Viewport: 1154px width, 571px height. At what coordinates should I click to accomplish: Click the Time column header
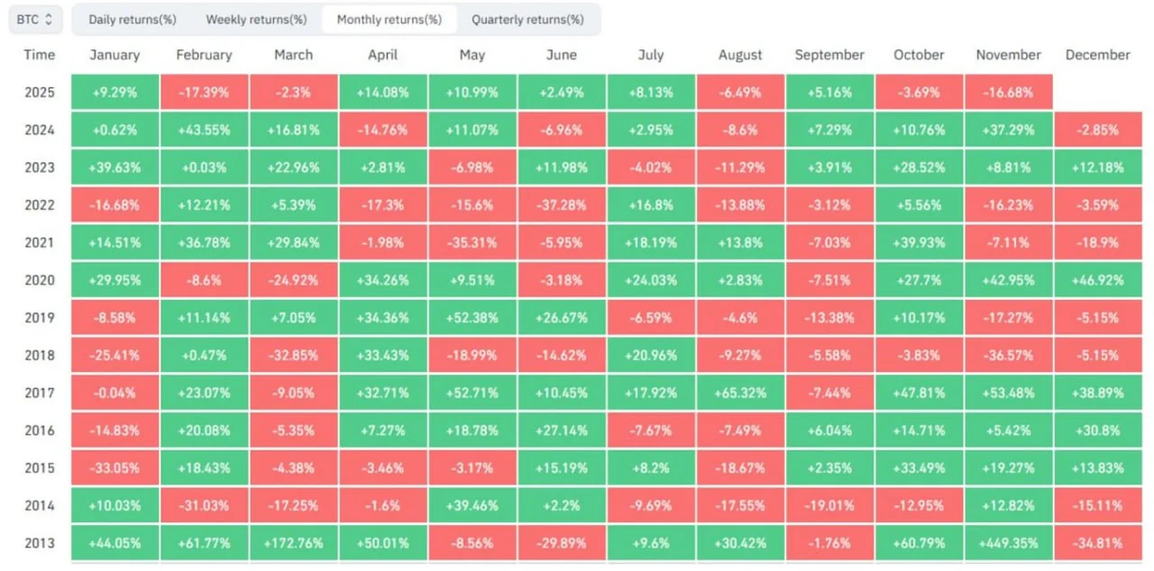39,55
